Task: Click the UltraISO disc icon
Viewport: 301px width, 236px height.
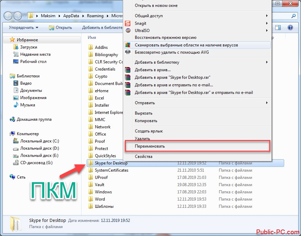Action: [128, 30]
